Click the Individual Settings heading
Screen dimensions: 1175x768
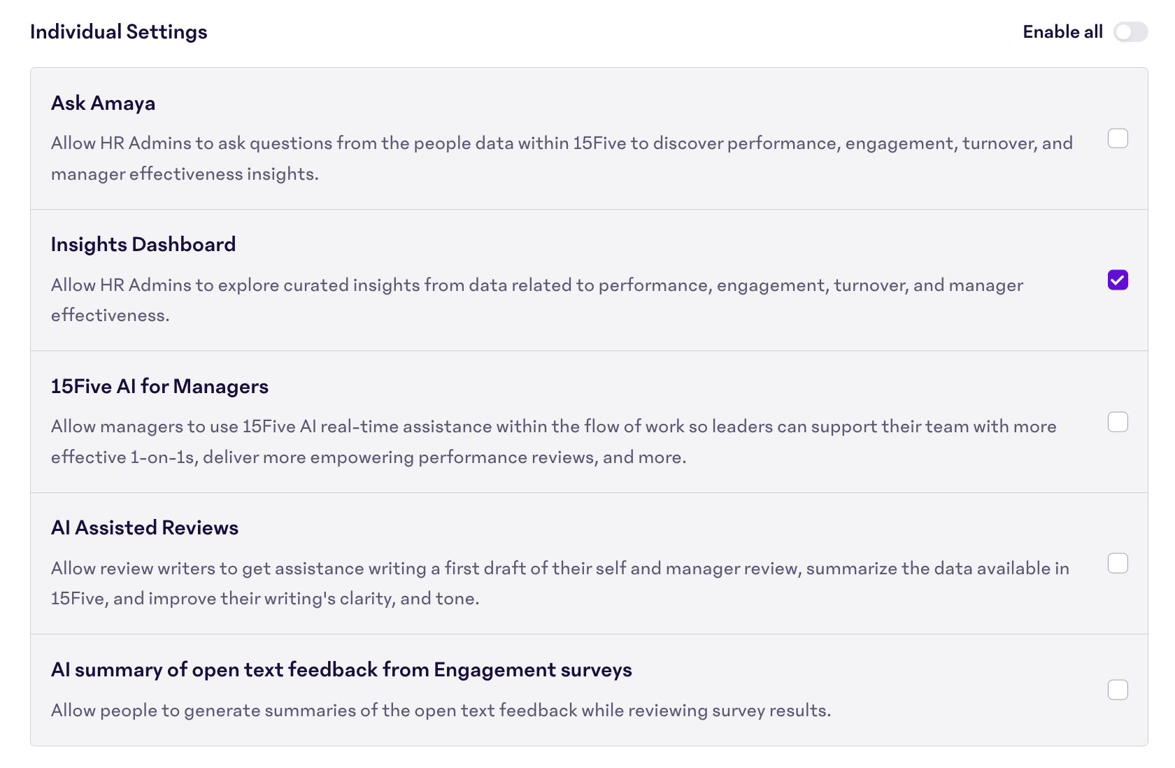tap(119, 32)
